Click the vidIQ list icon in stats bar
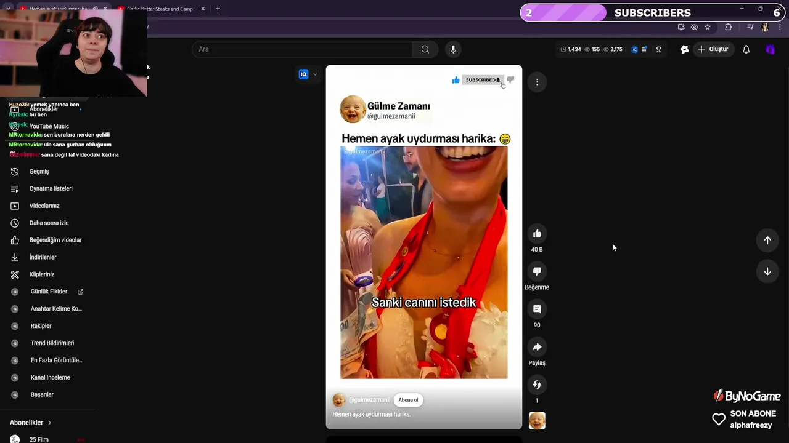The height and width of the screenshot is (443, 789). tap(644, 49)
